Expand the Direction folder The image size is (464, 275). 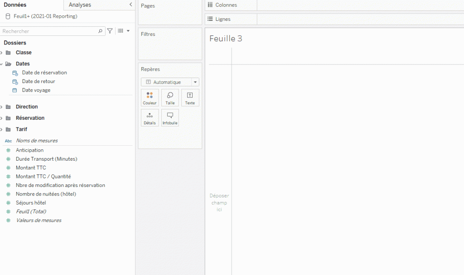tap(1, 107)
